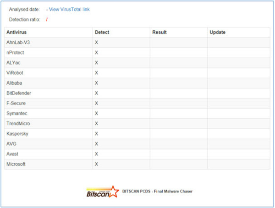The width and height of the screenshot is (275, 208).
Task: Click the ALYac antivirus name
Action: tap(13, 63)
